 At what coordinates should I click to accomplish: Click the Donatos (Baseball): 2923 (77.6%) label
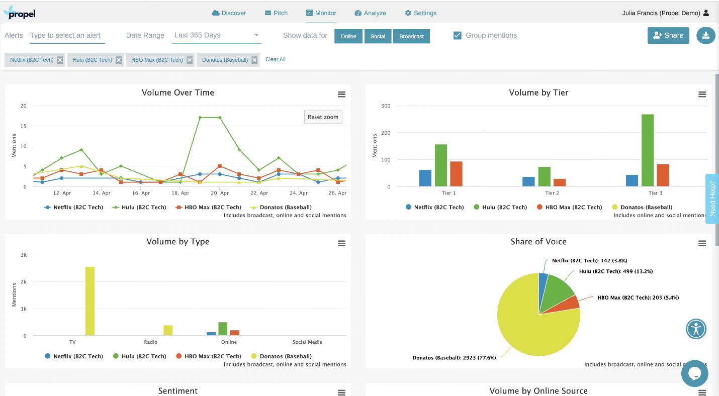click(454, 358)
